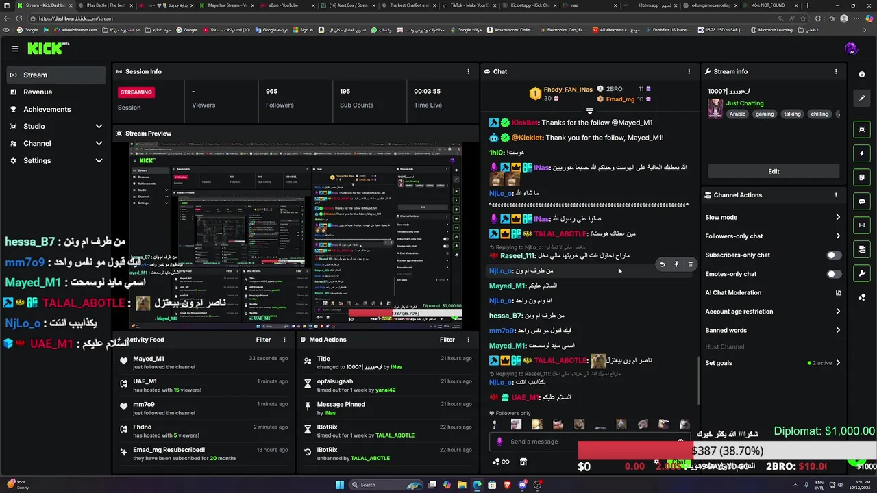Viewport: 877px width, 493px height.
Task: Open Mod Actions three-dot menu
Action: tap(469, 340)
